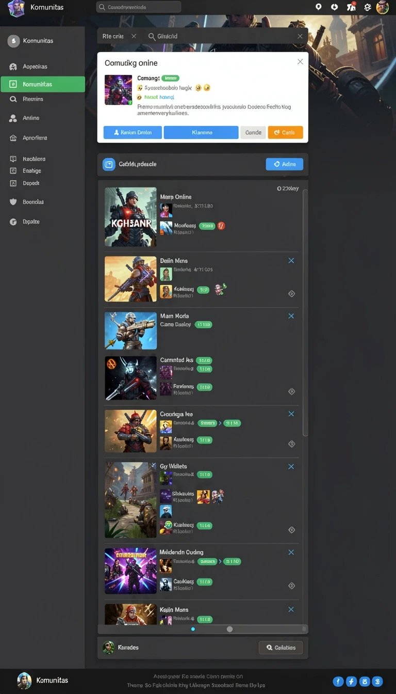The width and height of the screenshot is (396, 694).
Task: Expand the chevron arrow in the Mulidendn Cudng row
Action: point(221,562)
